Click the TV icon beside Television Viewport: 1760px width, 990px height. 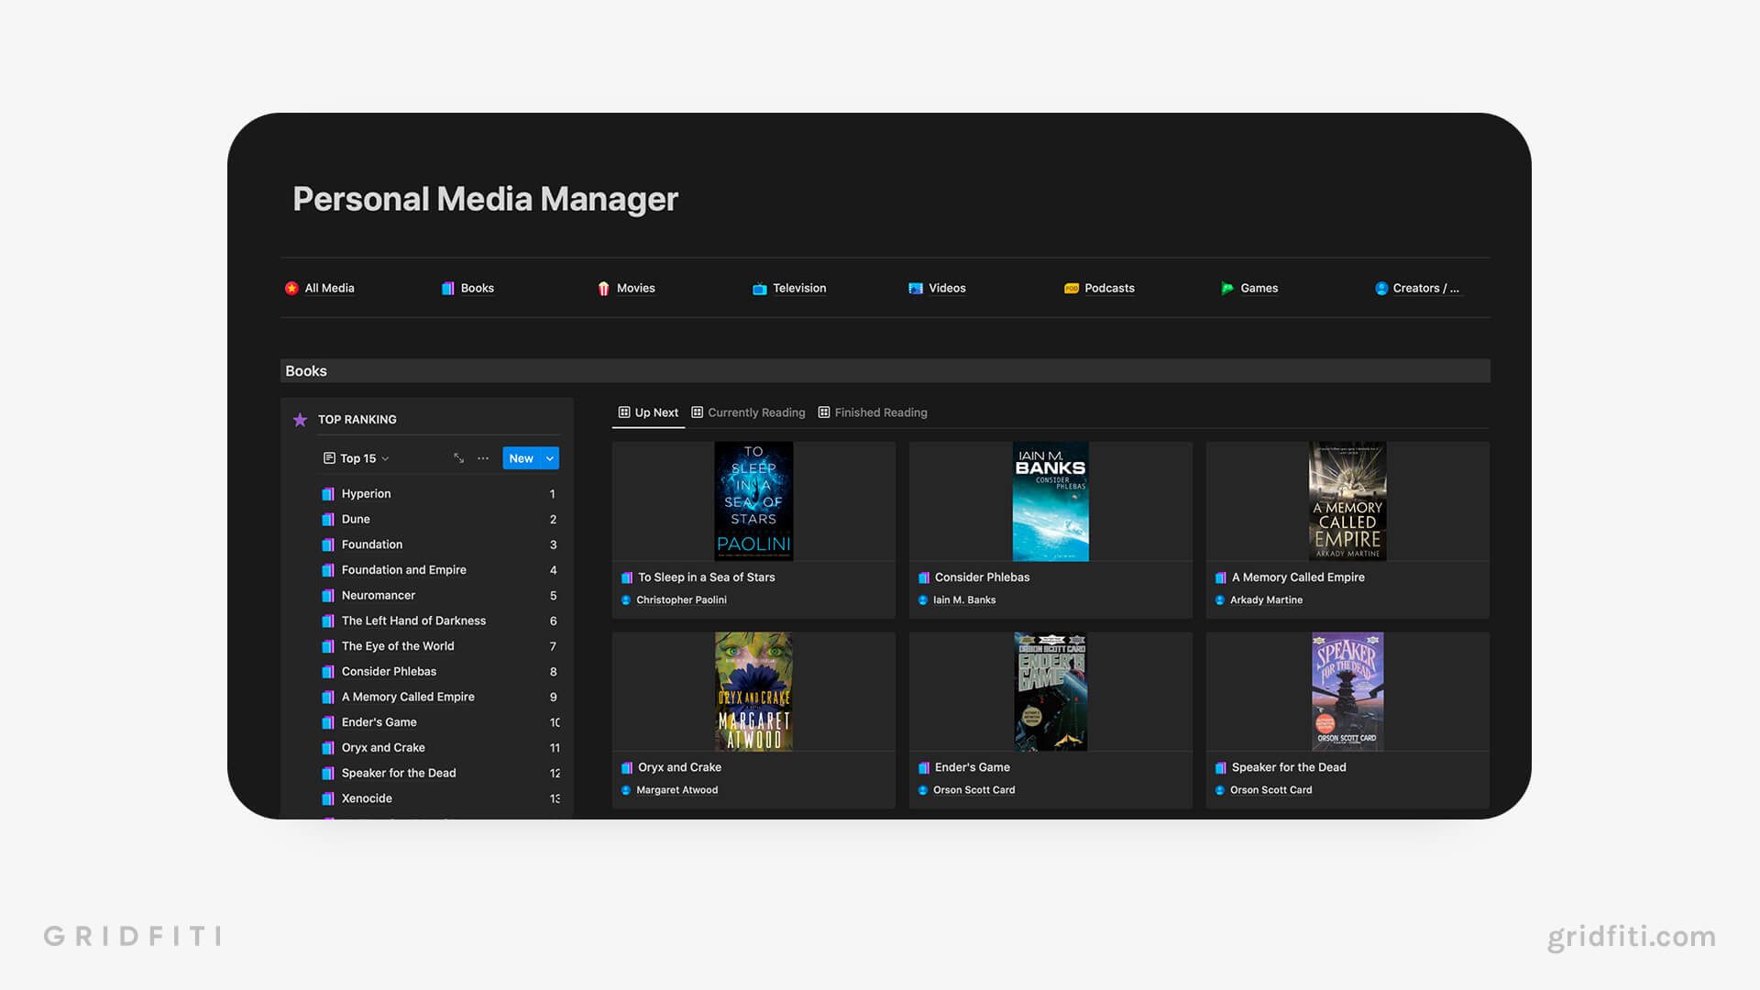(x=759, y=288)
